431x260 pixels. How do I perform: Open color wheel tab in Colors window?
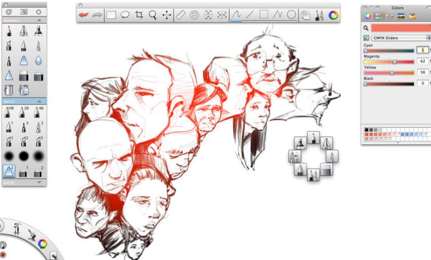pos(368,16)
